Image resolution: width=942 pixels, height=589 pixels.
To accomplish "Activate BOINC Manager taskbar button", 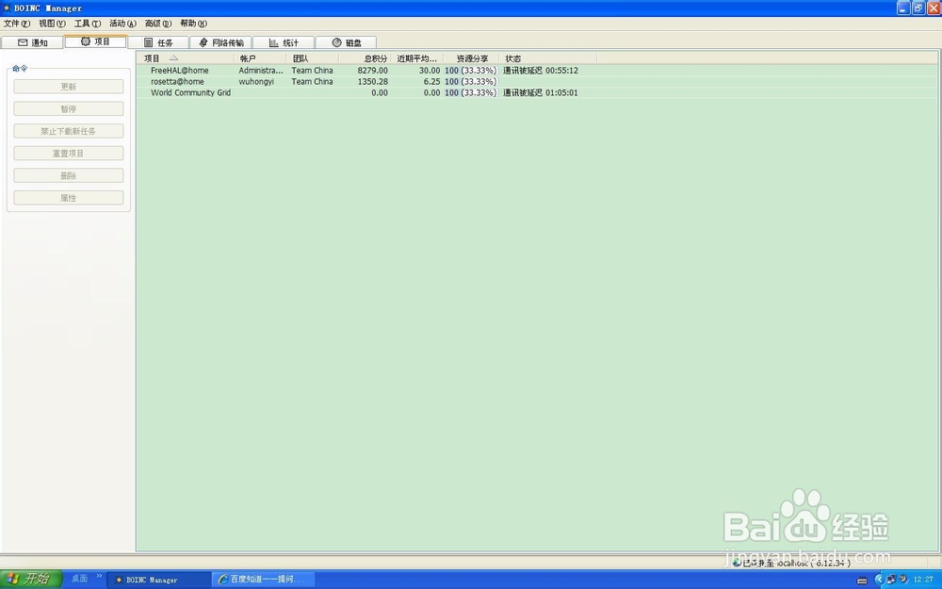I will [x=158, y=580].
